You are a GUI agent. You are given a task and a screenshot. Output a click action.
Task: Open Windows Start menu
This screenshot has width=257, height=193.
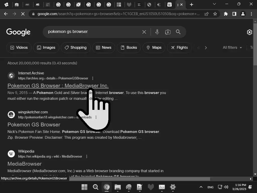pos(84,187)
